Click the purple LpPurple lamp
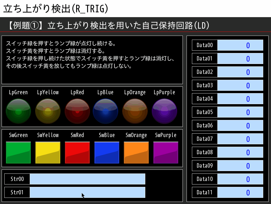The height and width of the screenshot is (204, 271). click(164, 111)
